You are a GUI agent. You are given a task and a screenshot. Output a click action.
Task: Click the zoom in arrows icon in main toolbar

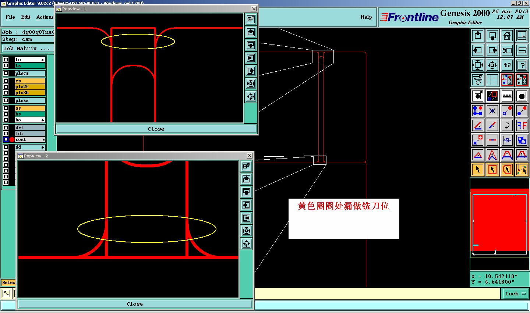click(478, 65)
